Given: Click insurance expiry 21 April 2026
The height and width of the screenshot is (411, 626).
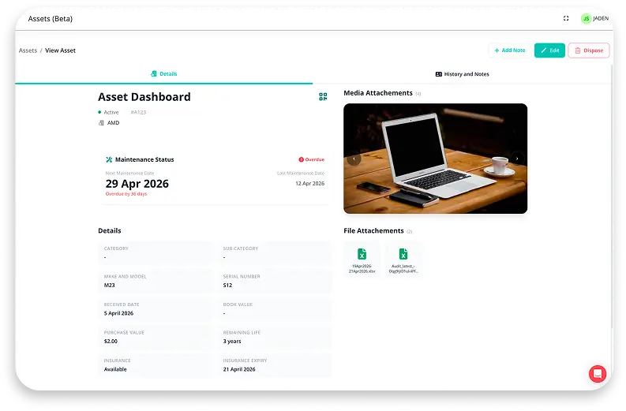Looking at the screenshot, I should pyautogui.click(x=239, y=369).
